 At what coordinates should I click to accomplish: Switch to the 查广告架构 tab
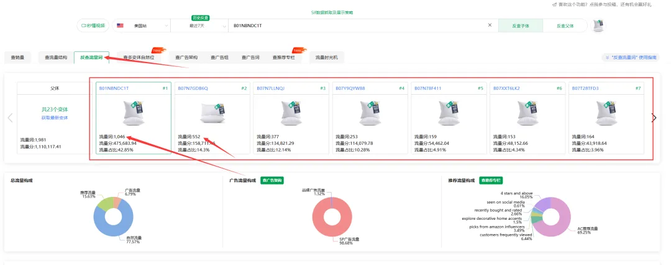click(x=186, y=57)
